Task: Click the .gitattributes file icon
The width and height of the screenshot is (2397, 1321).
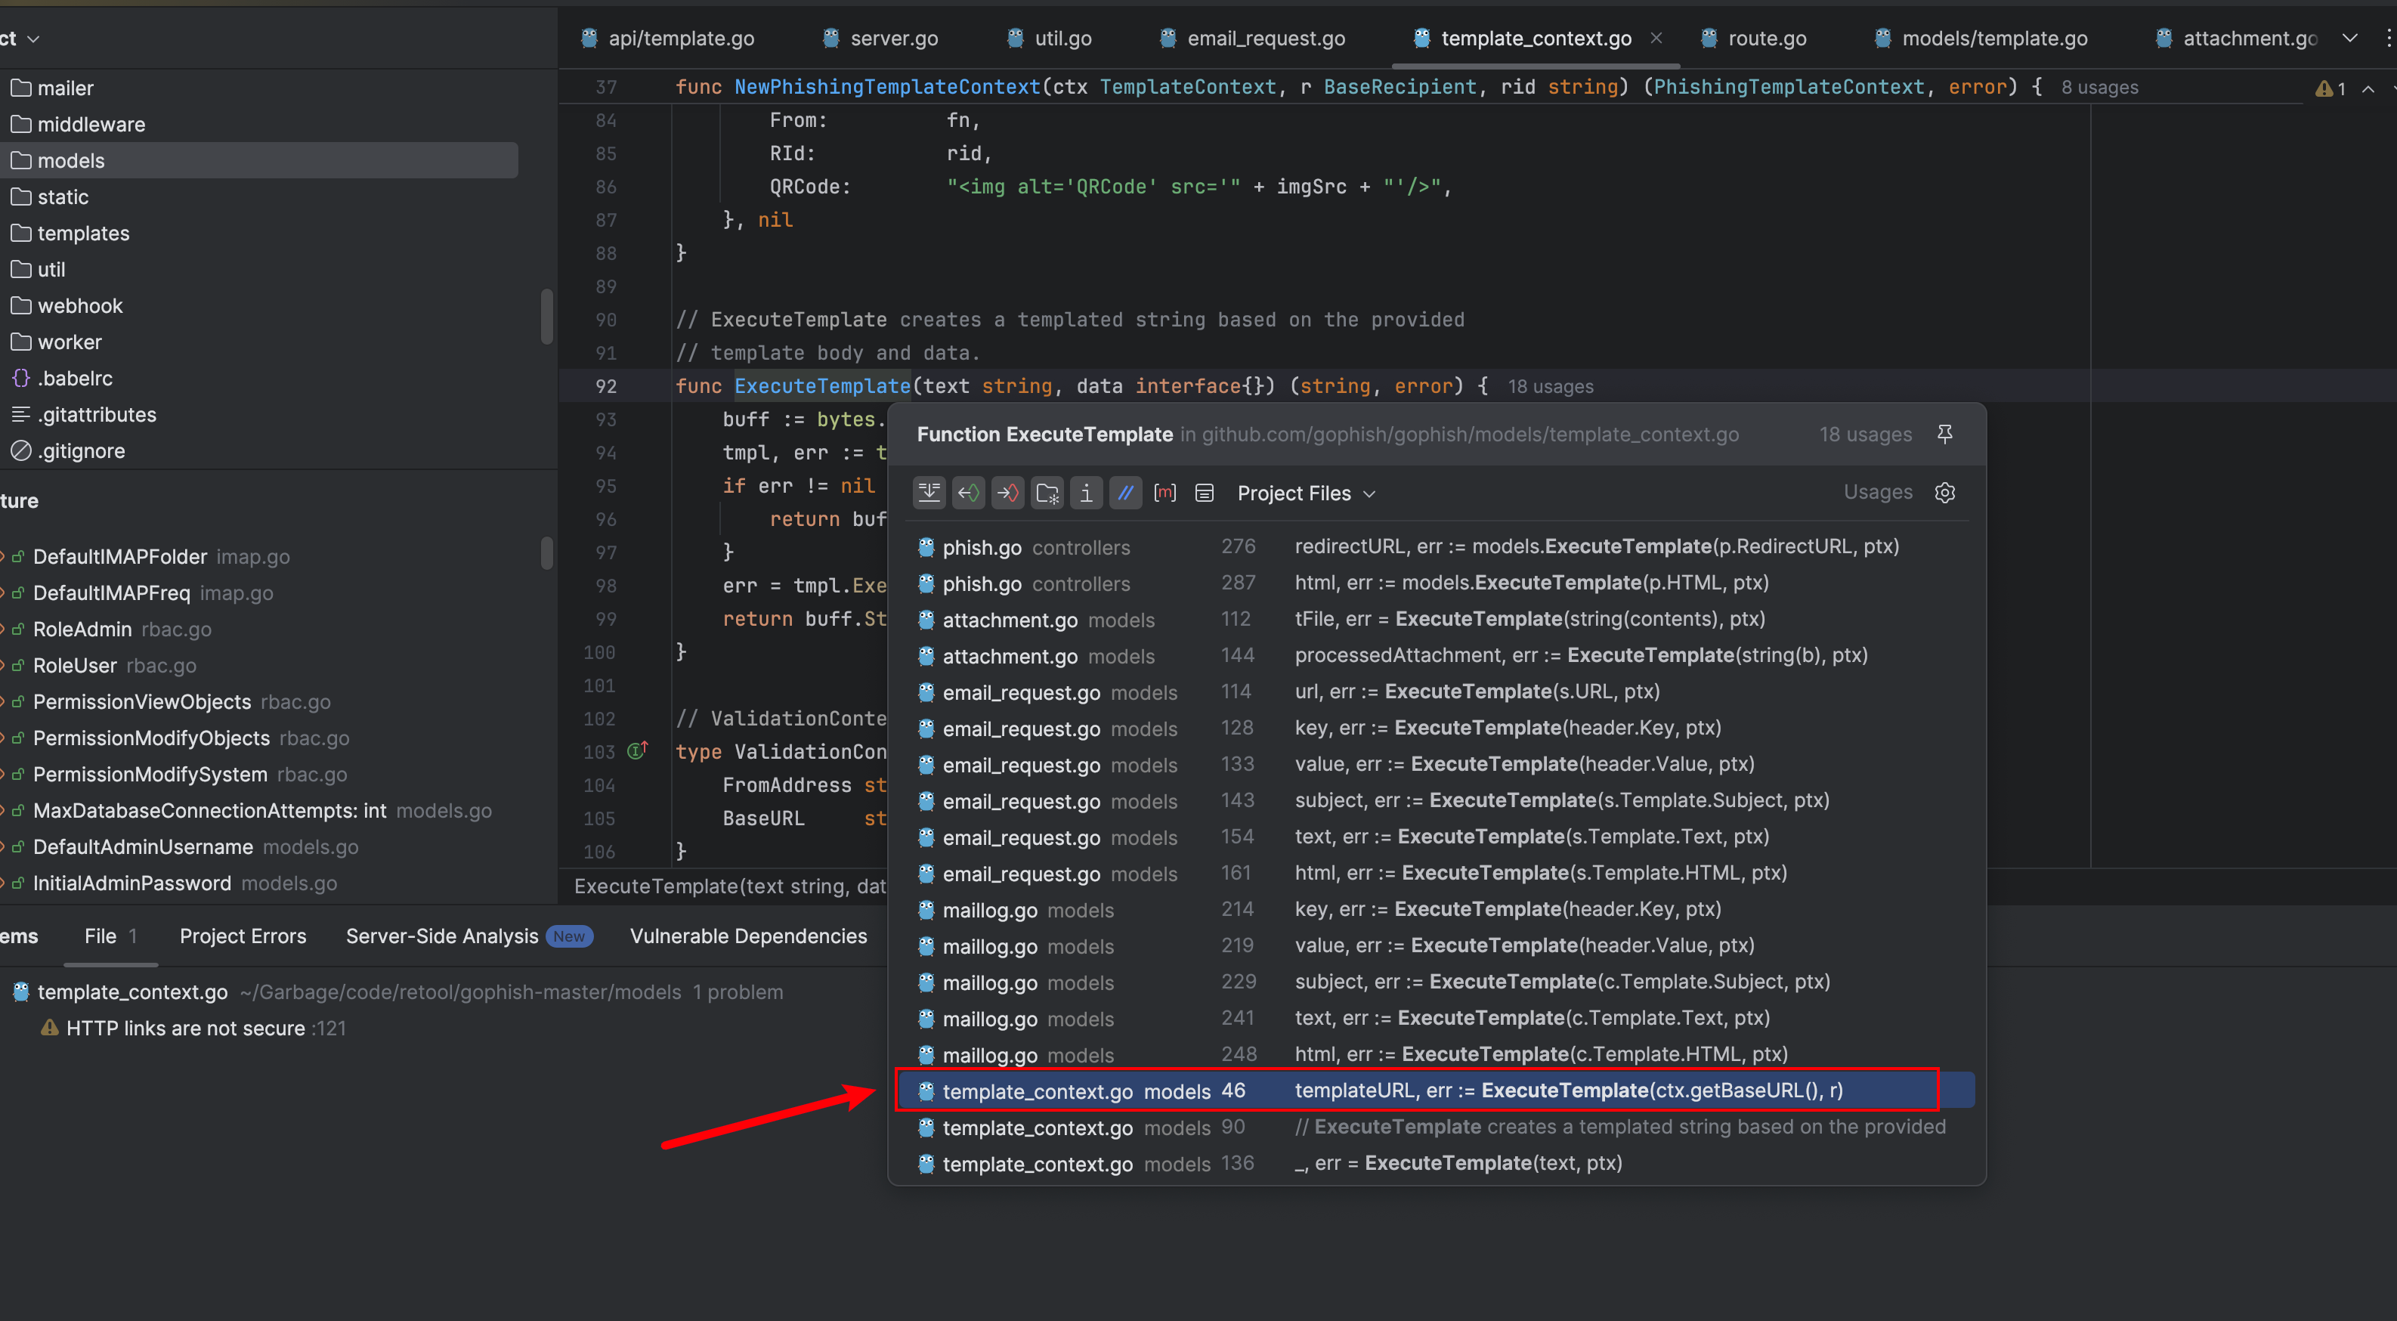Action: click(20, 415)
